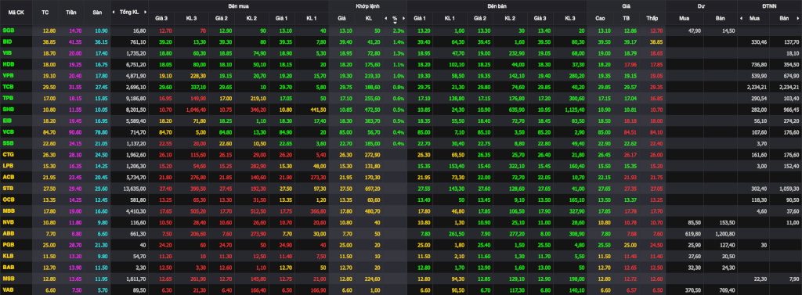Click Thấp price column header
The height and width of the screenshot is (295, 802).
(x=652, y=19)
